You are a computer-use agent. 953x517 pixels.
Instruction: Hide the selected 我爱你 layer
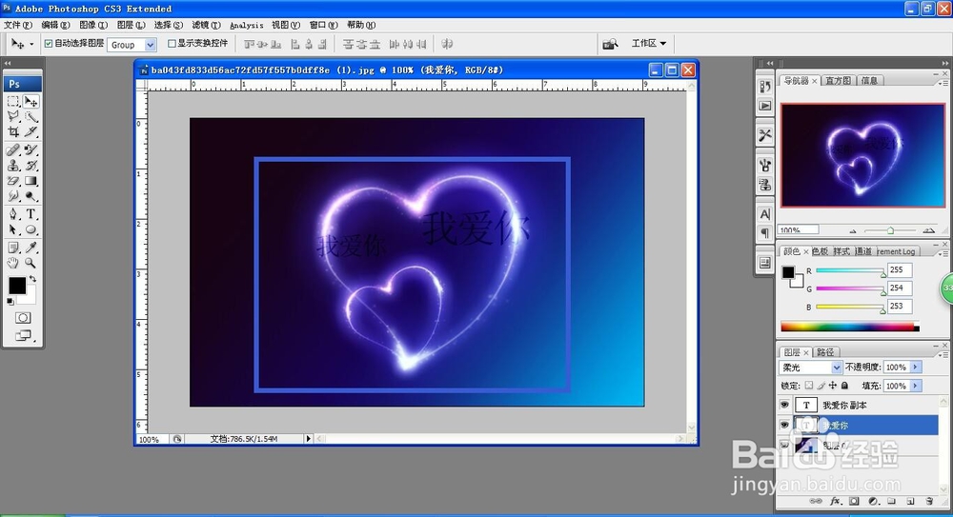[x=784, y=425]
